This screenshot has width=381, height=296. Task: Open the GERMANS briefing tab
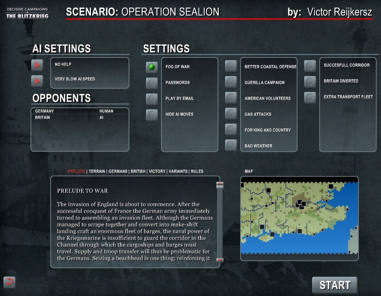click(118, 171)
